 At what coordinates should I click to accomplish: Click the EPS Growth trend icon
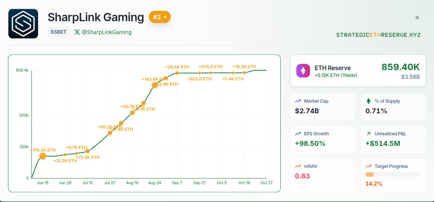tap(298, 134)
